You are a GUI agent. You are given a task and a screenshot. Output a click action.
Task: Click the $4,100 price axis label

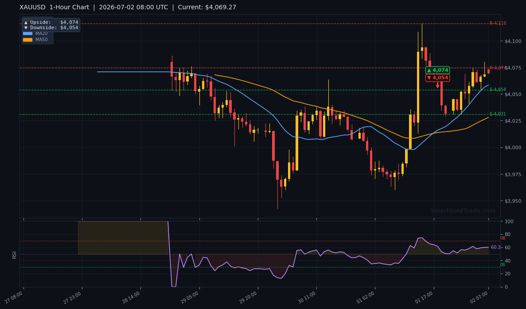pyautogui.click(x=513, y=41)
